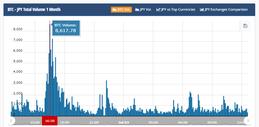Click the 06:00 label on the timeline
The height and width of the screenshot is (127, 259).
click(183, 122)
